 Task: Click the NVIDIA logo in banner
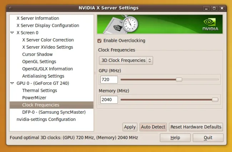tap(210, 24)
